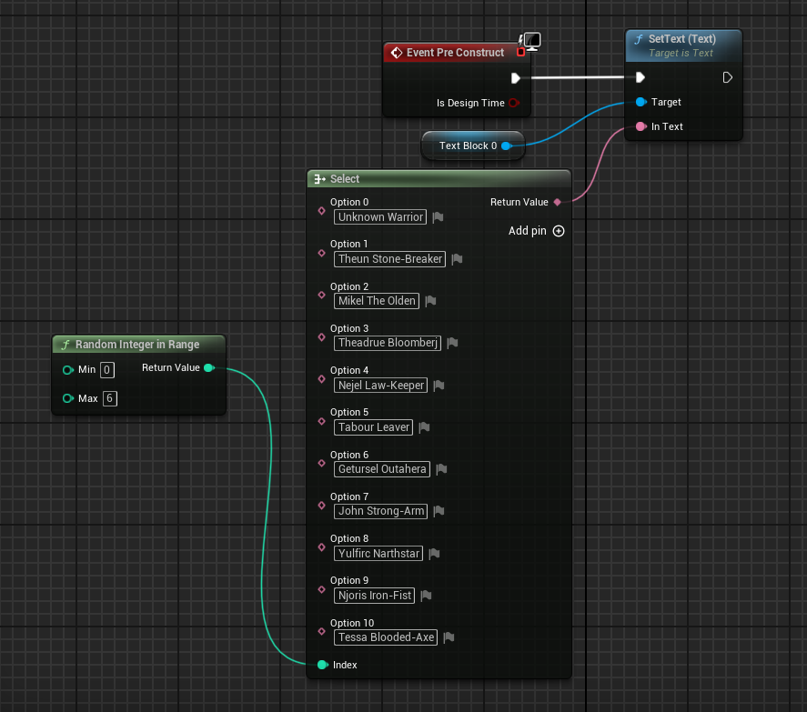The height and width of the screenshot is (712, 807).
Task: Click the Option 3 input pin
Action: [x=322, y=337]
